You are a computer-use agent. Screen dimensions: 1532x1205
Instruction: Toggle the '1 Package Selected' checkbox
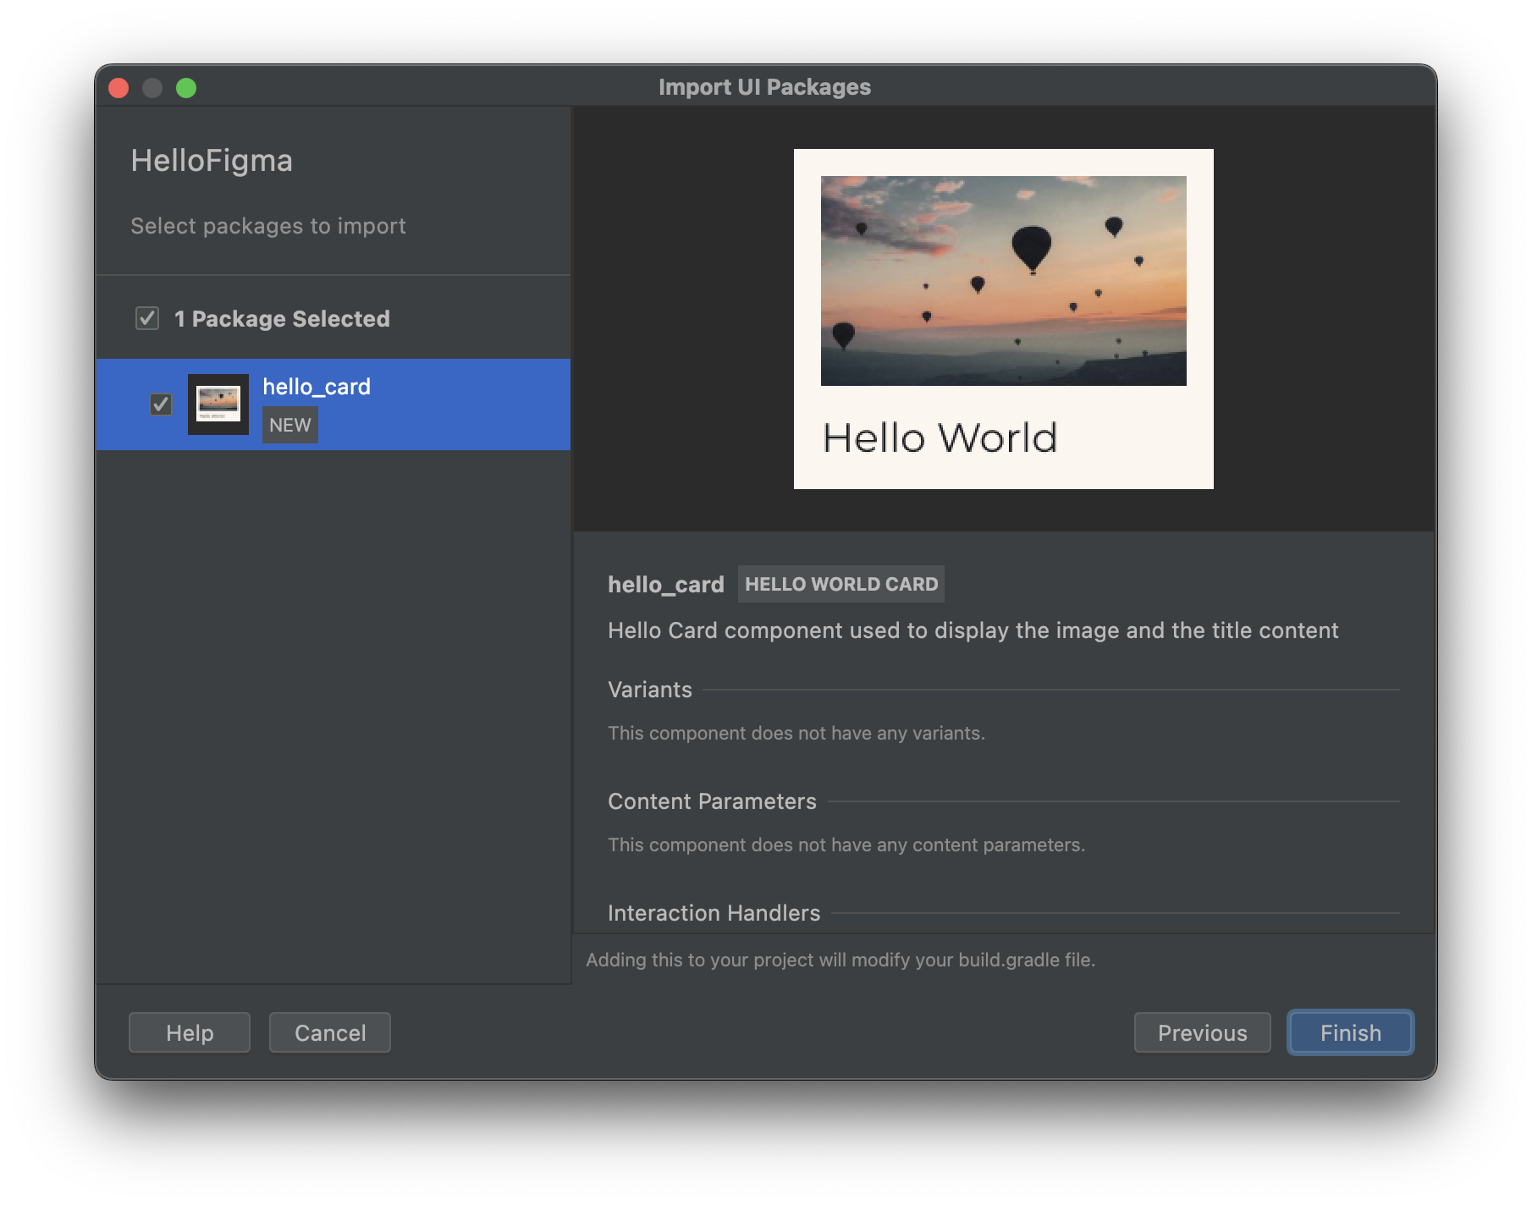[x=147, y=318]
